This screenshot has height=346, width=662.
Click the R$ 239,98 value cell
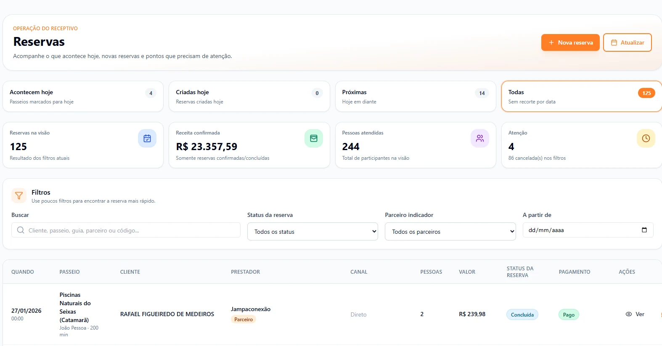[472, 314]
